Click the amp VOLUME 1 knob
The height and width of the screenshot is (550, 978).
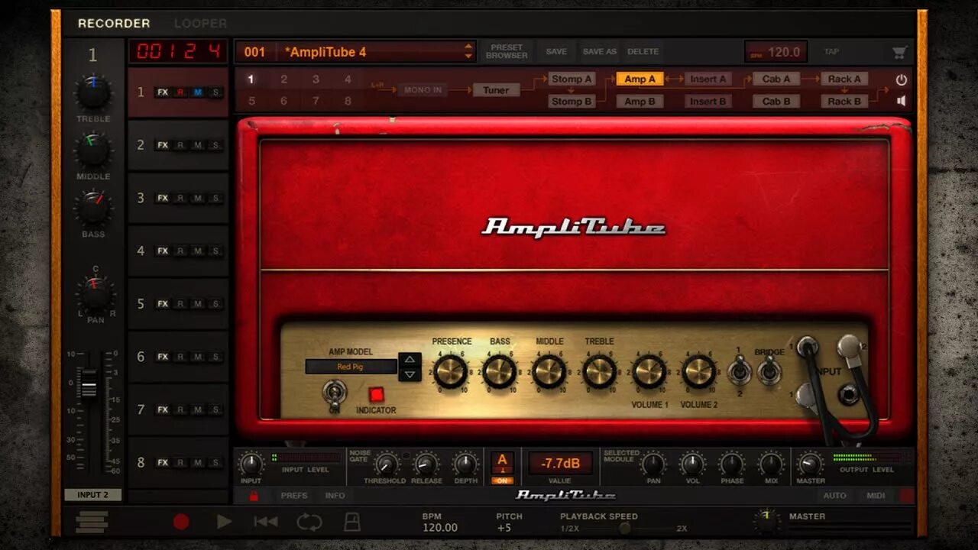point(649,371)
